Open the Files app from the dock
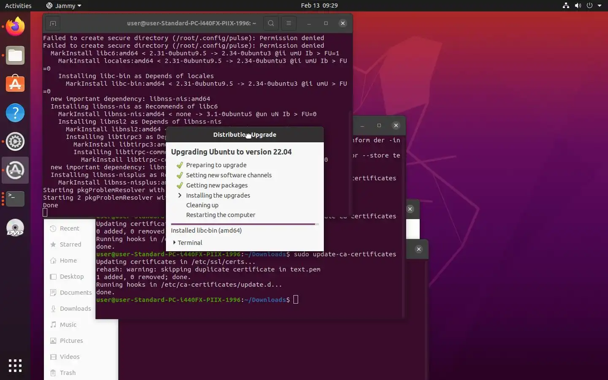The height and width of the screenshot is (380, 608). point(15,55)
